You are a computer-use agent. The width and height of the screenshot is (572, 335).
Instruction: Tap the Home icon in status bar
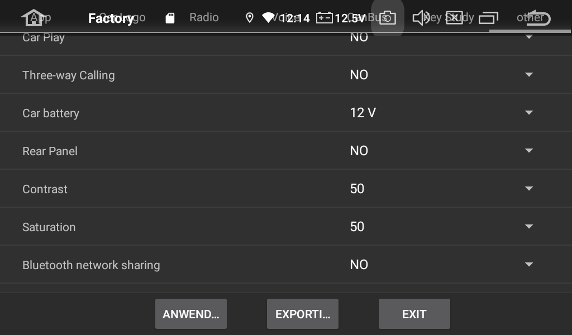34,17
